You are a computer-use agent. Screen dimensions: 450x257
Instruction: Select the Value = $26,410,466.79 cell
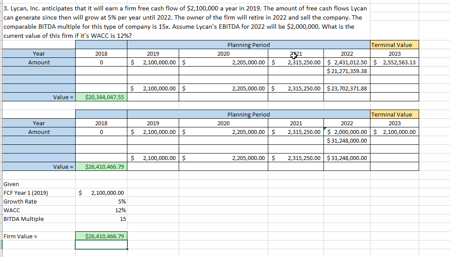[101, 167]
